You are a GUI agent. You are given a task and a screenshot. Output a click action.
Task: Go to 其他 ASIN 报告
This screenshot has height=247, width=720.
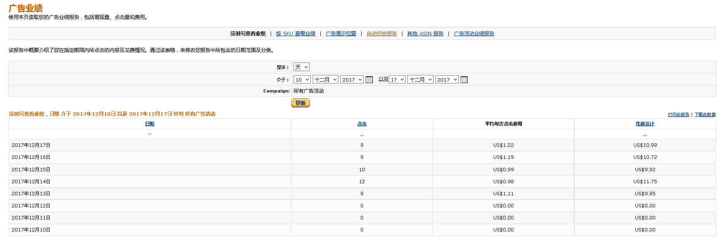point(425,34)
